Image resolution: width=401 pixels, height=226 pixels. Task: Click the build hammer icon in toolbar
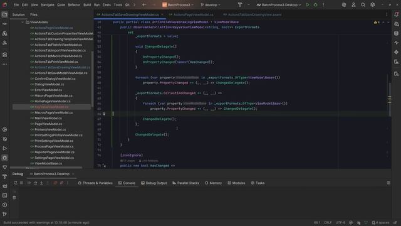240,5
